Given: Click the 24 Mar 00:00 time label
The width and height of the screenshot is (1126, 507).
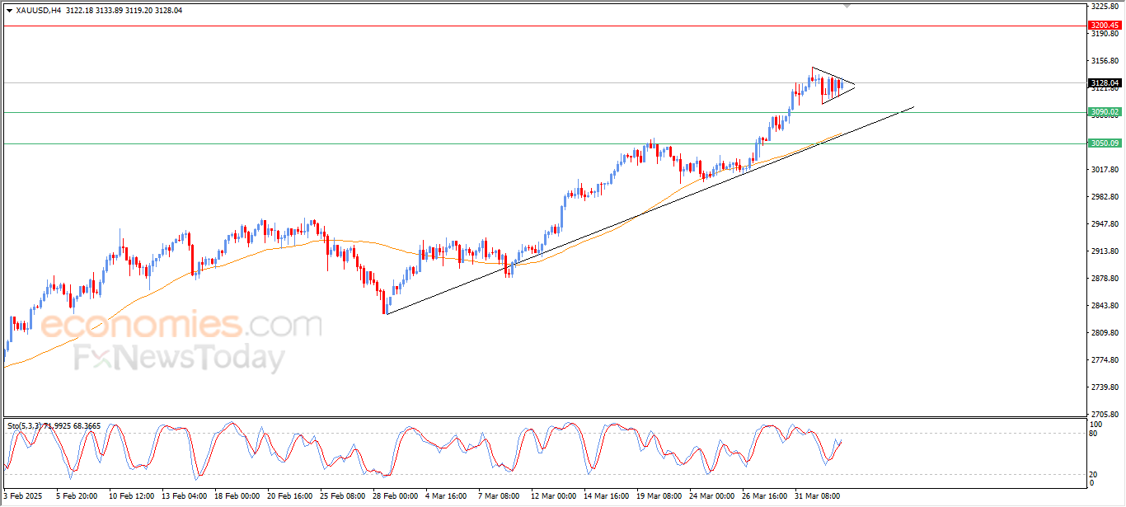Looking at the screenshot, I should point(712,496).
